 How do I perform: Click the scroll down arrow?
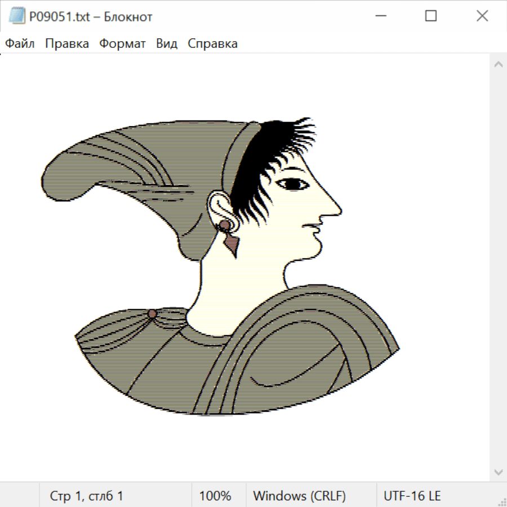498,472
